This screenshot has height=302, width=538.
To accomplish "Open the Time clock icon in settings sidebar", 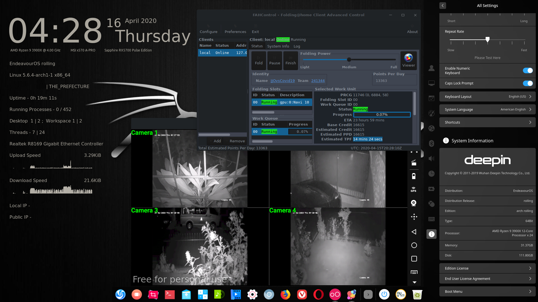I will point(432,174).
